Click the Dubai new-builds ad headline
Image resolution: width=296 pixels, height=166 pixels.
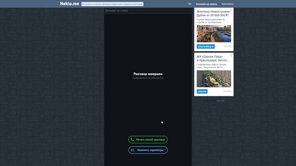tap(213, 13)
